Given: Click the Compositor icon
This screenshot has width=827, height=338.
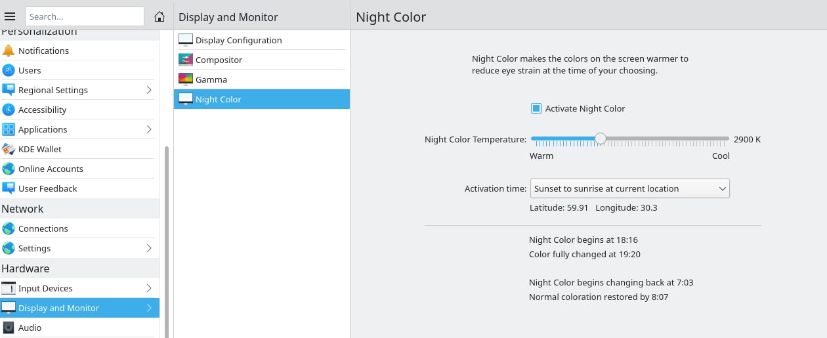Looking at the screenshot, I should (186, 60).
